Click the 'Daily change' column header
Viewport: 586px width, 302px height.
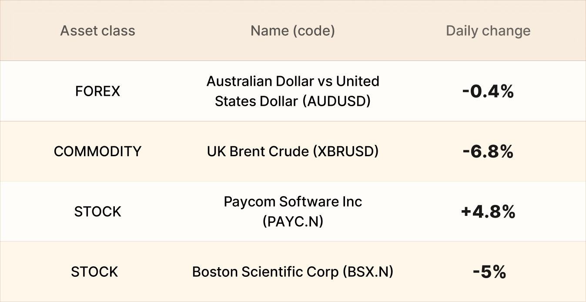click(x=488, y=31)
